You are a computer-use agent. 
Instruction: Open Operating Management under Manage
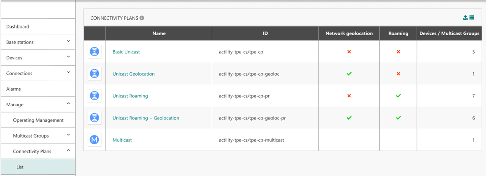pos(38,120)
